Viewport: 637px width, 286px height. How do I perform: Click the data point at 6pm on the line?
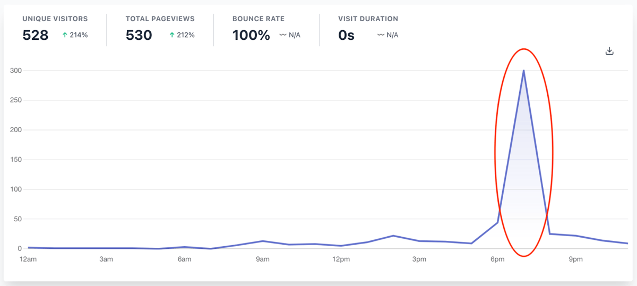click(x=497, y=222)
